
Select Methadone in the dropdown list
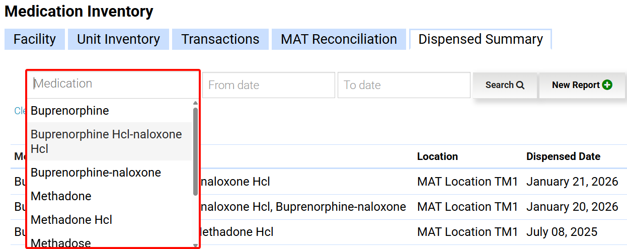(x=61, y=196)
